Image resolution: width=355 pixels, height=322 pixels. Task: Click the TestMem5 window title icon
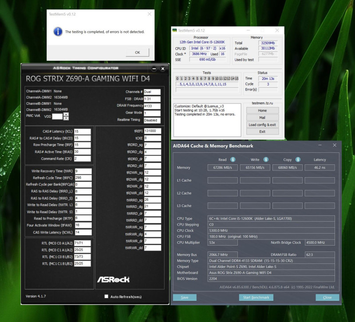click(174, 30)
